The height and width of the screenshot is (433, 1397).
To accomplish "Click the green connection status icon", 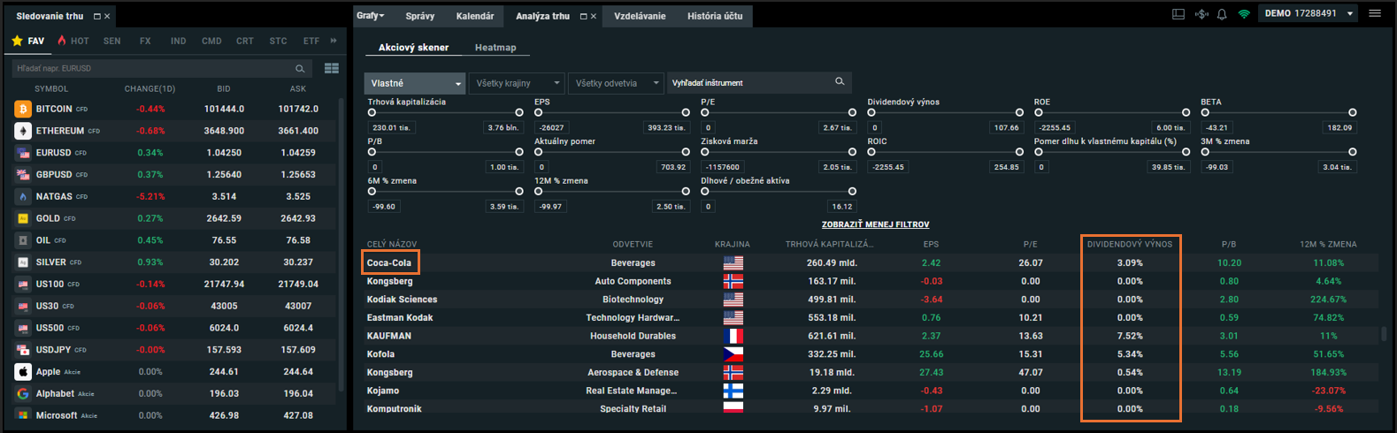I will point(1244,14).
